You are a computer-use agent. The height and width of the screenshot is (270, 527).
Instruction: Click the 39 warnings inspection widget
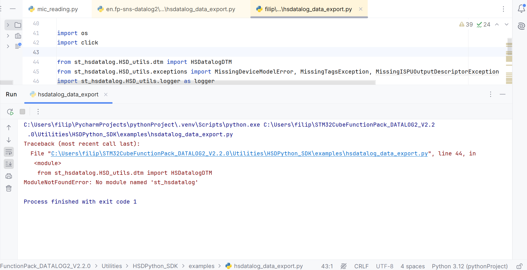pyautogui.click(x=466, y=24)
